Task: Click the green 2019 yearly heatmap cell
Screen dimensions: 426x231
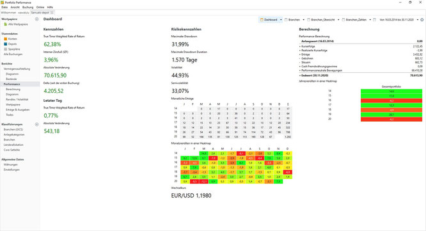Action: 391,115
